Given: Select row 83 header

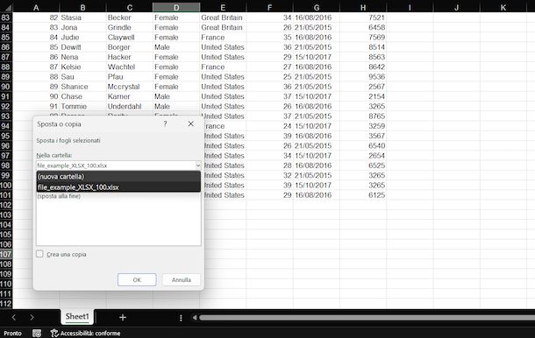Looking at the screenshot, I should [x=6, y=18].
